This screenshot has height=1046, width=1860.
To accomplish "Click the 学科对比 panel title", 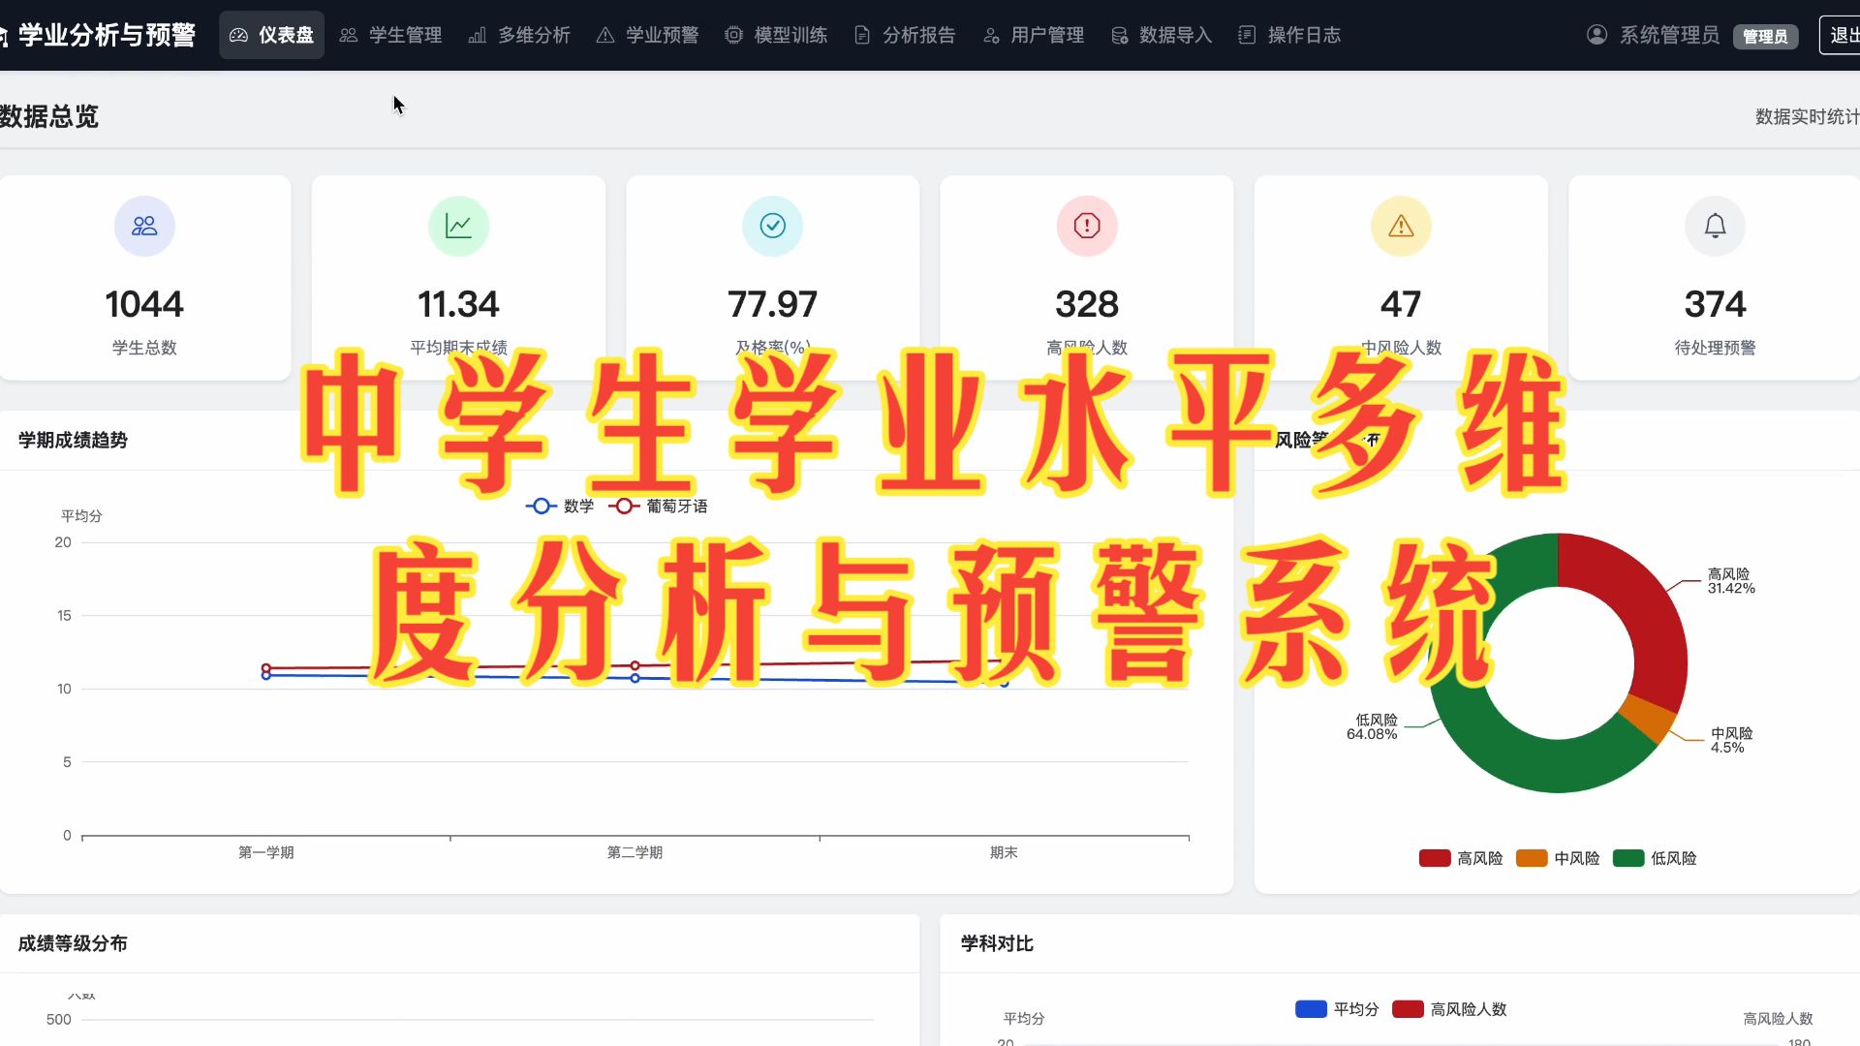I will point(997,943).
